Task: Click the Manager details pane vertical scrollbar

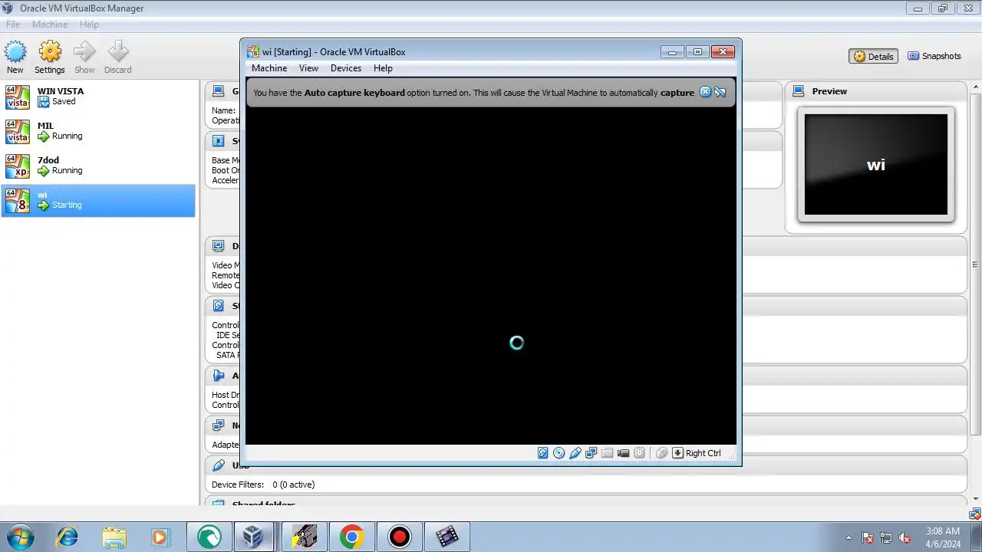Action: (x=975, y=264)
